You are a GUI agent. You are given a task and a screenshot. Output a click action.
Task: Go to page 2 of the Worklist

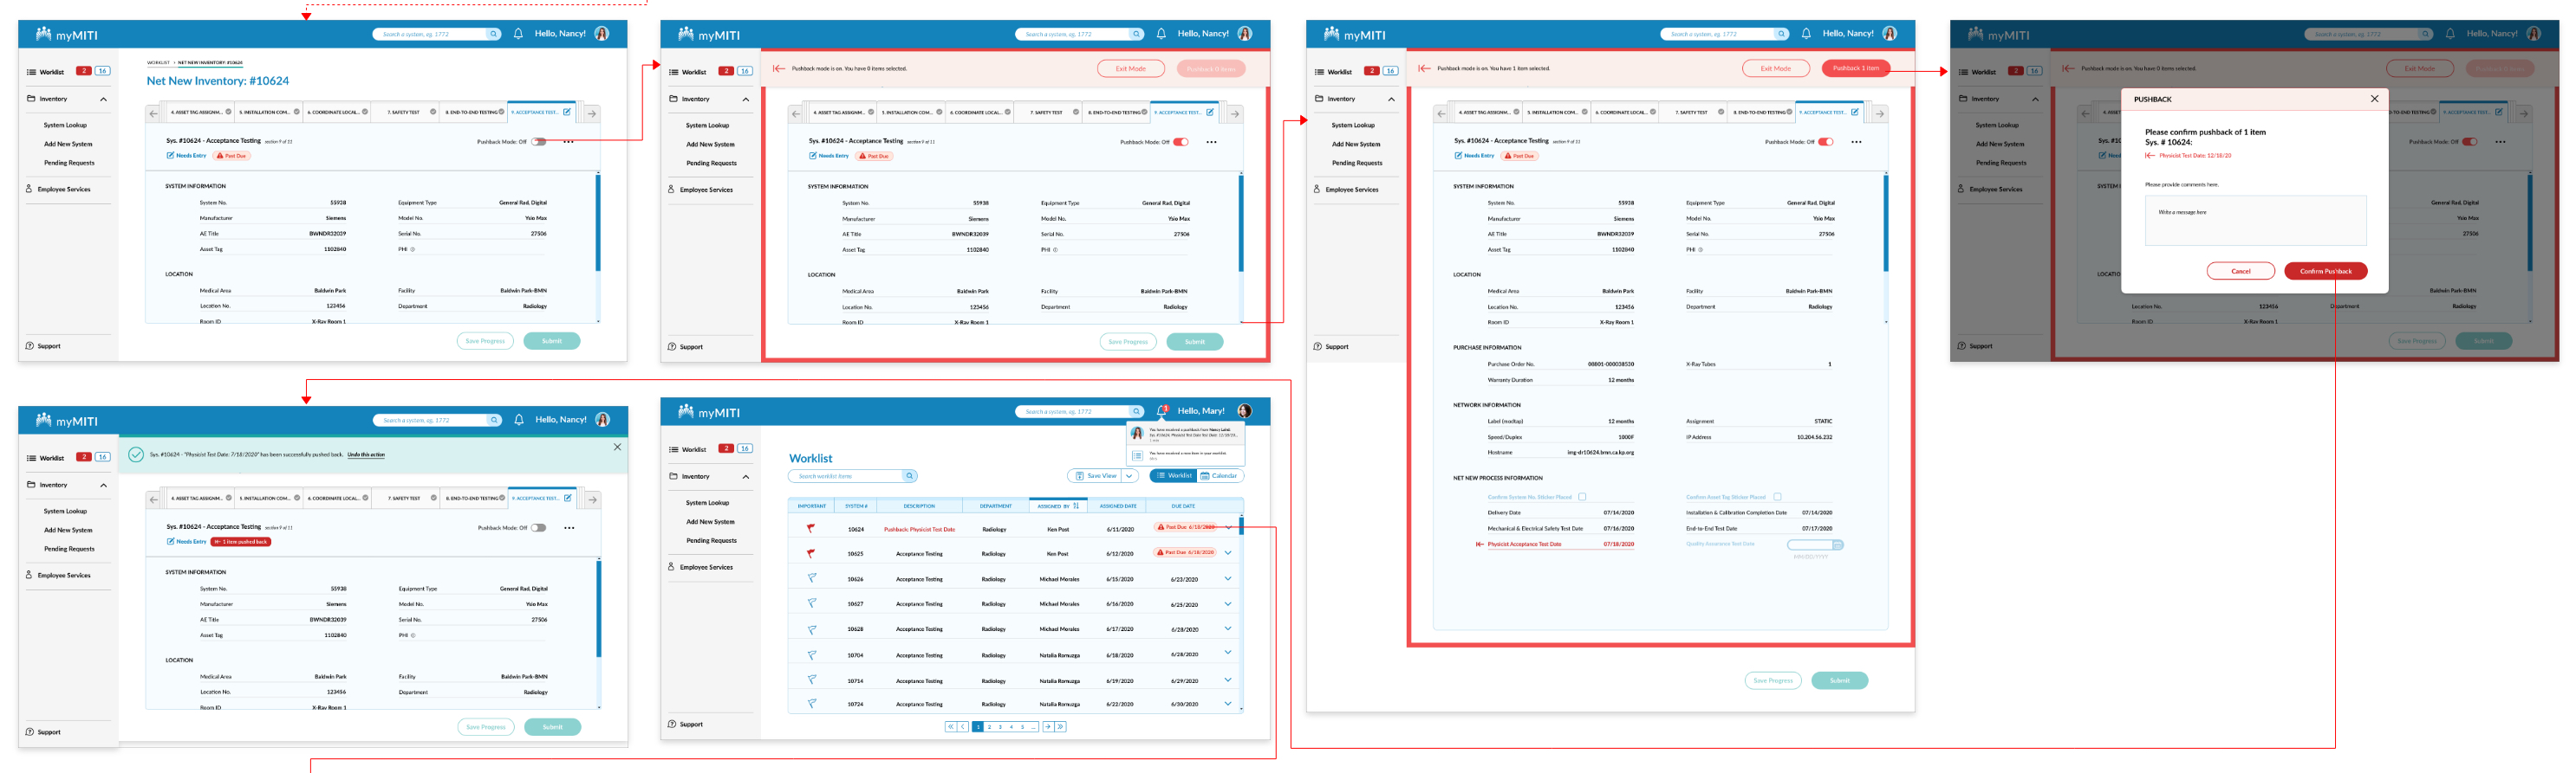pos(989,726)
